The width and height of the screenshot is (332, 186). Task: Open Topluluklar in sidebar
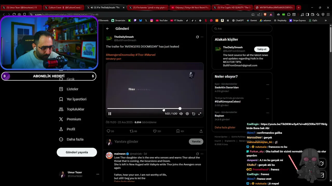(72, 109)
